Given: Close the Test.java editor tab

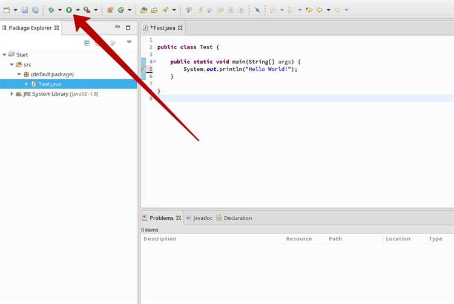Looking at the screenshot, I should pos(181,28).
